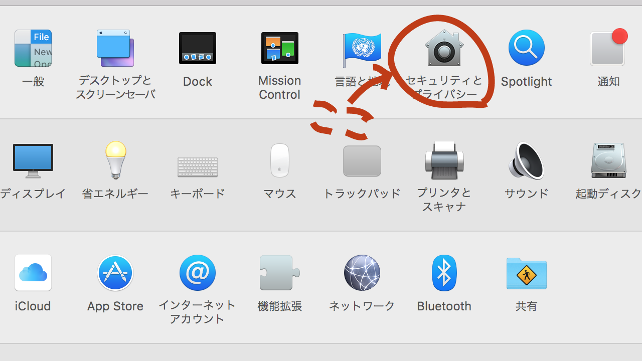Click the 省エネルギー text label
This screenshot has width=642, height=361.
pyautogui.click(x=115, y=194)
